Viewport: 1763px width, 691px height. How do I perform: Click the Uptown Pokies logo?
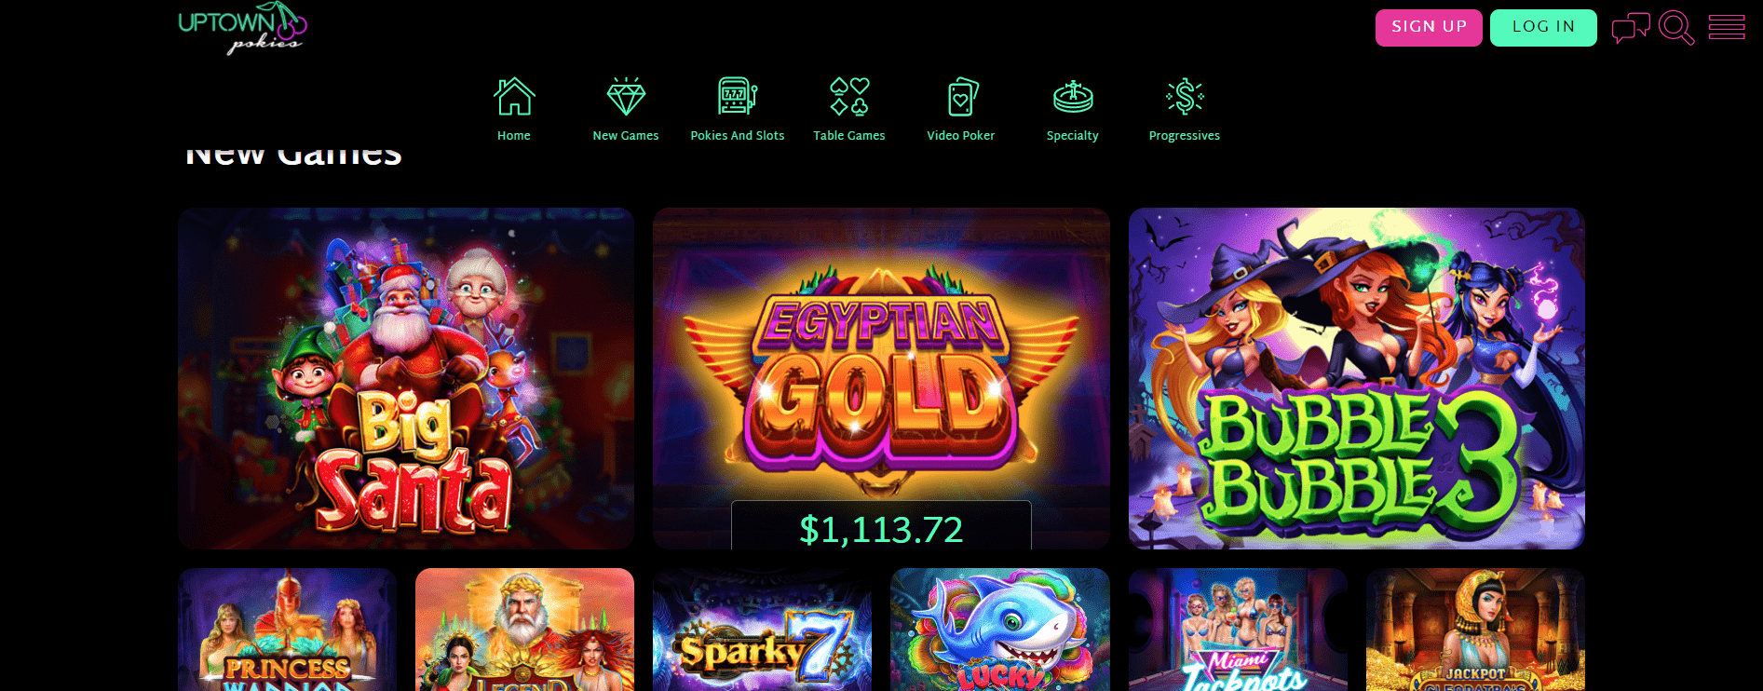[x=242, y=28]
